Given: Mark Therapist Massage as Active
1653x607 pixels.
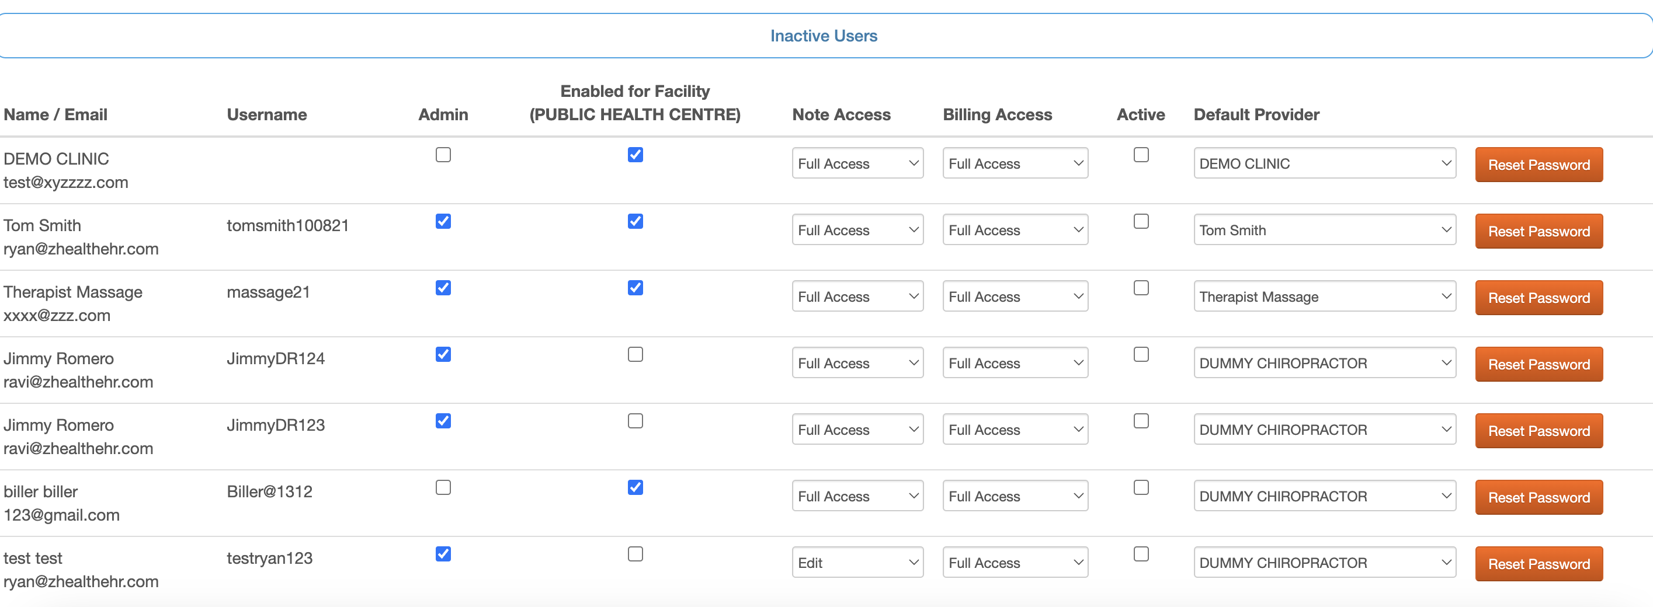Looking at the screenshot, I should click(x=1141, y=288).
